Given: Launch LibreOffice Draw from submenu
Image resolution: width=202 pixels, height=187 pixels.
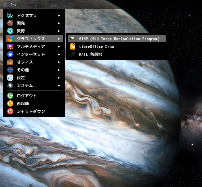Looking at the screenshot, I should click(x=117, y=46).
